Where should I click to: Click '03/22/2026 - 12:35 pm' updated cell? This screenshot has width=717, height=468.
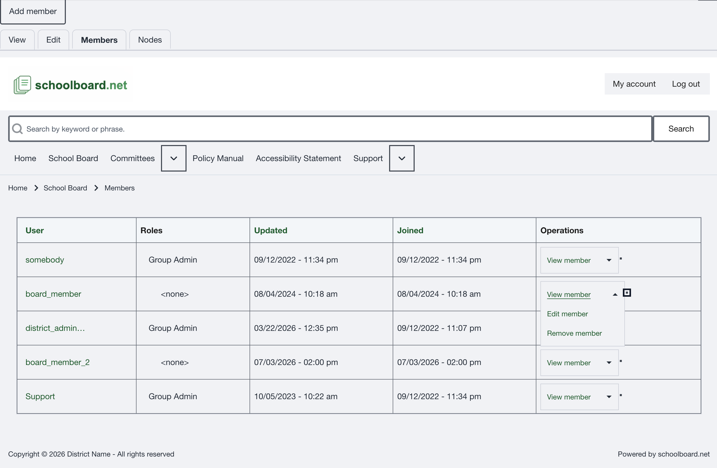pos(296,328)
